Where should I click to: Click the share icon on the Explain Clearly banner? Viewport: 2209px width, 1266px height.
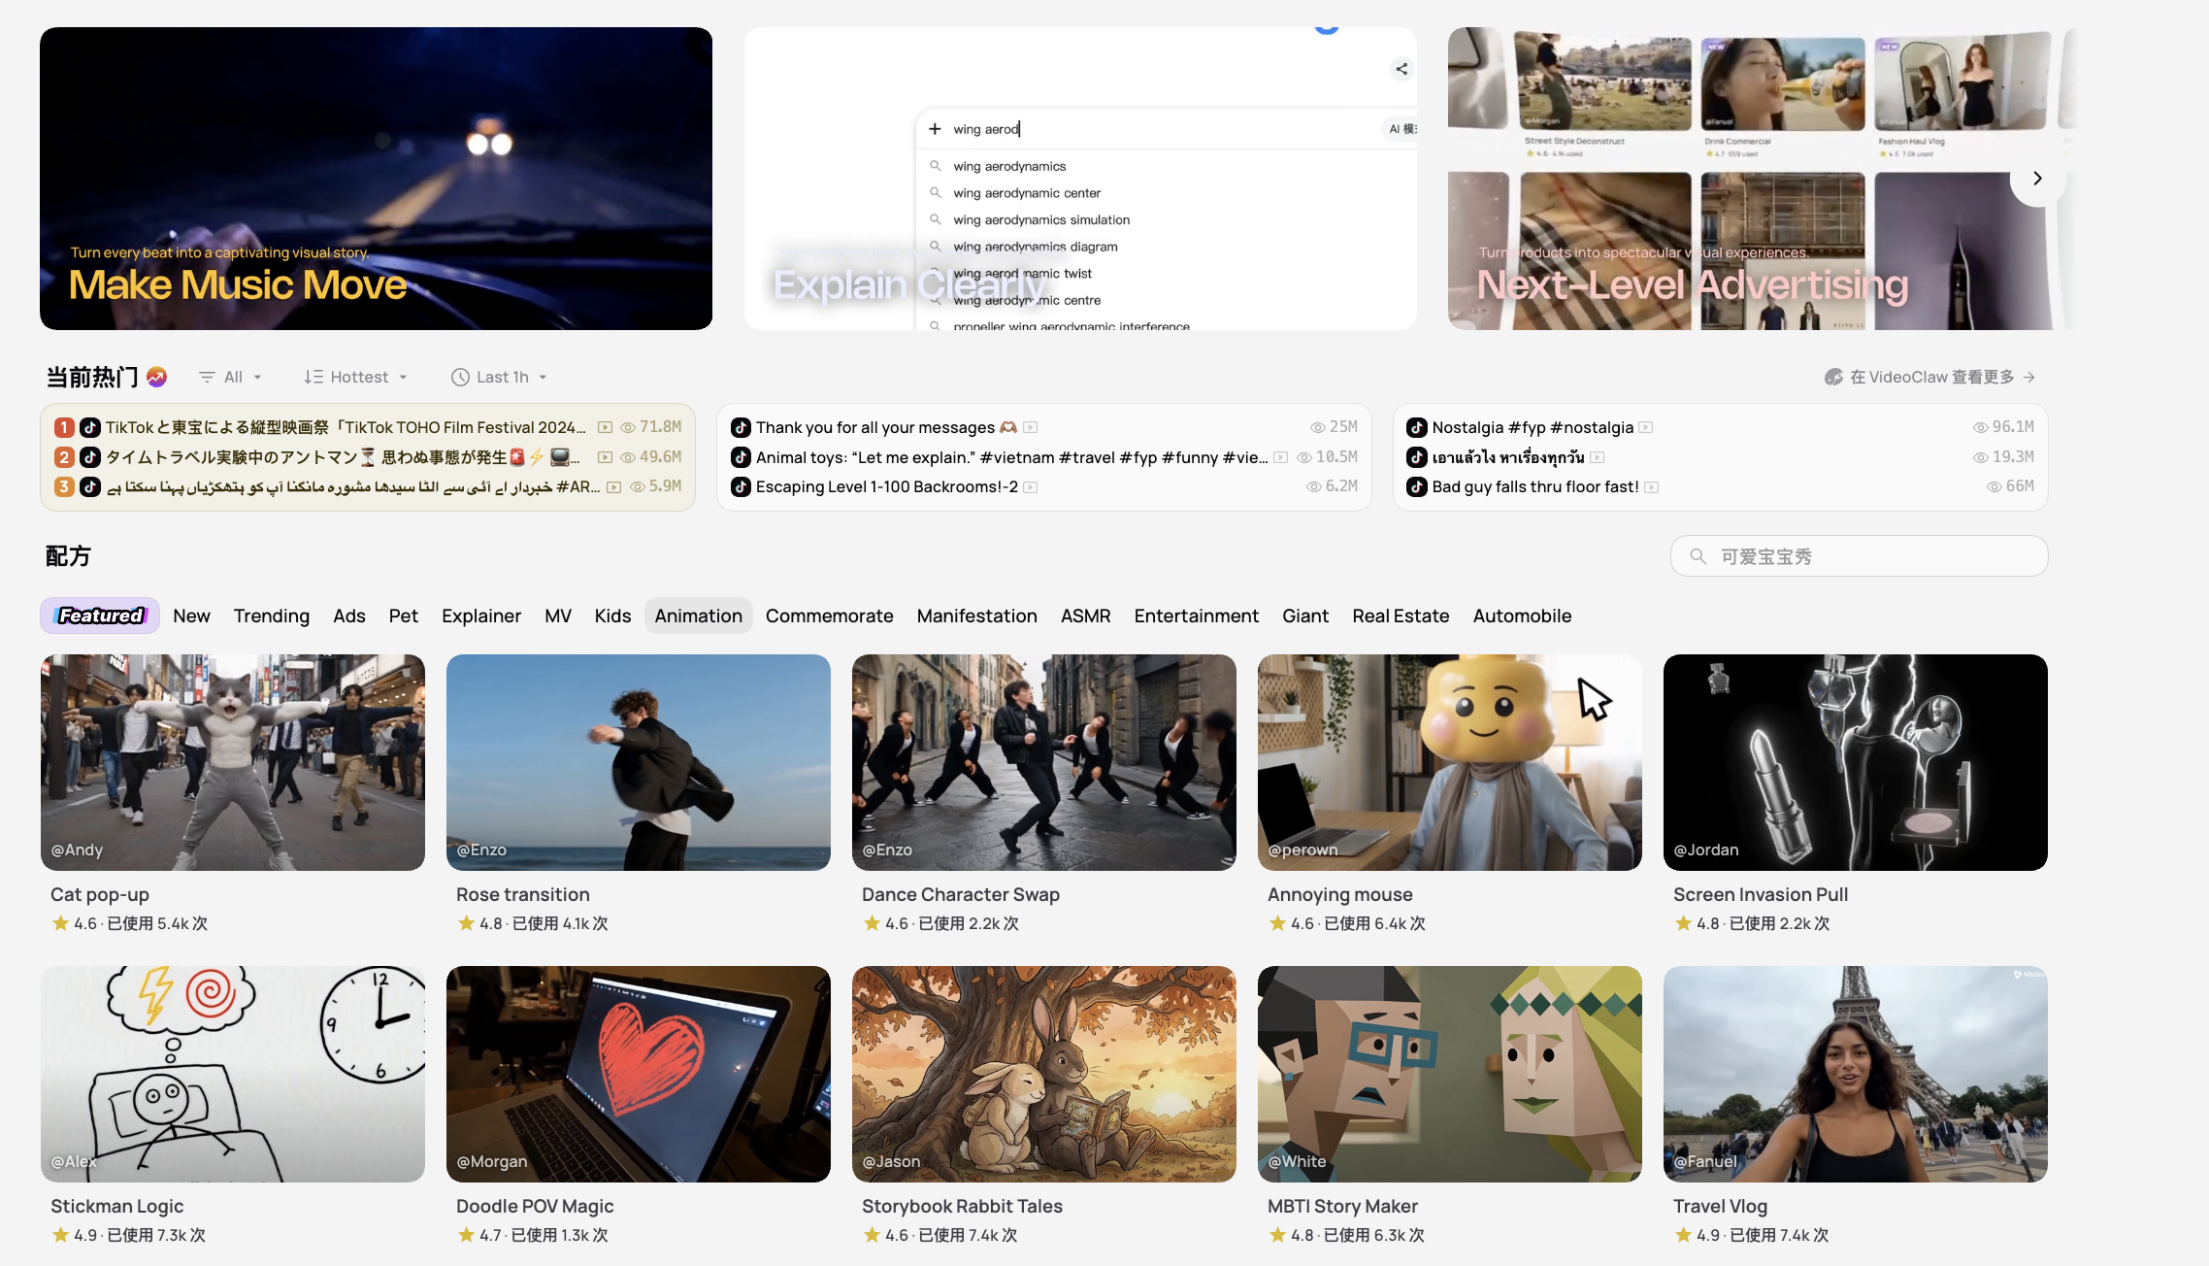tap(1401, 69)
